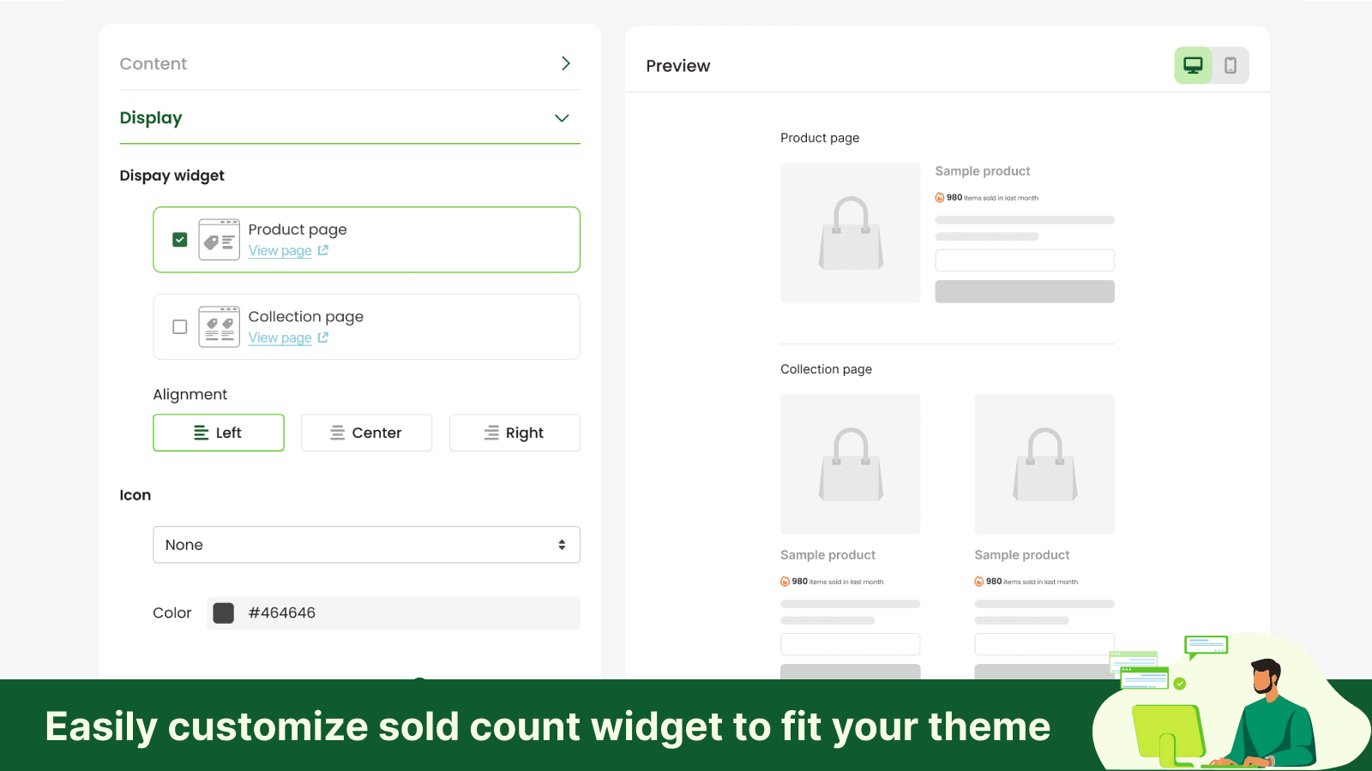This screenshot has width=1372, height=771.
Task: Open the Icon dropdown showing None
Action: [x=366, y=545]
